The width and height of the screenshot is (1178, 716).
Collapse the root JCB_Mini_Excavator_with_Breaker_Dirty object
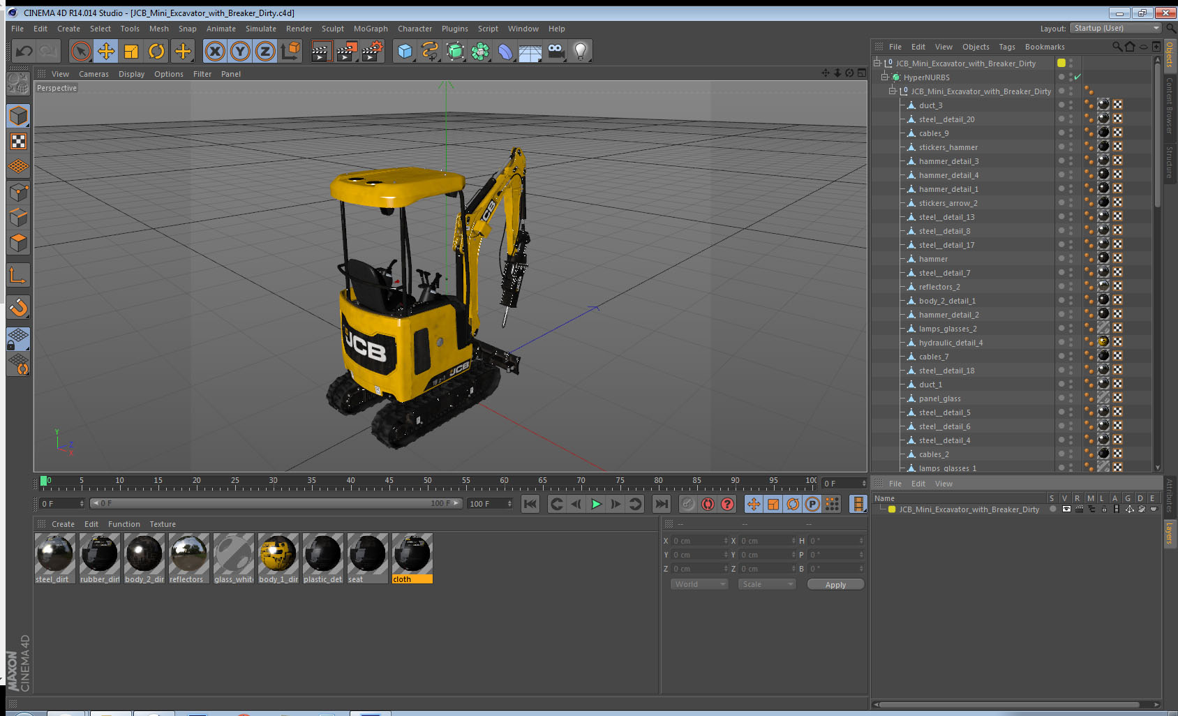tap(877, 64)
